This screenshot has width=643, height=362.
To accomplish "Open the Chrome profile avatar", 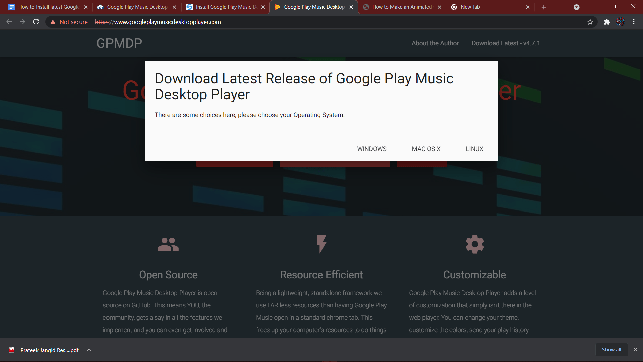I will [x=621, y=22].
